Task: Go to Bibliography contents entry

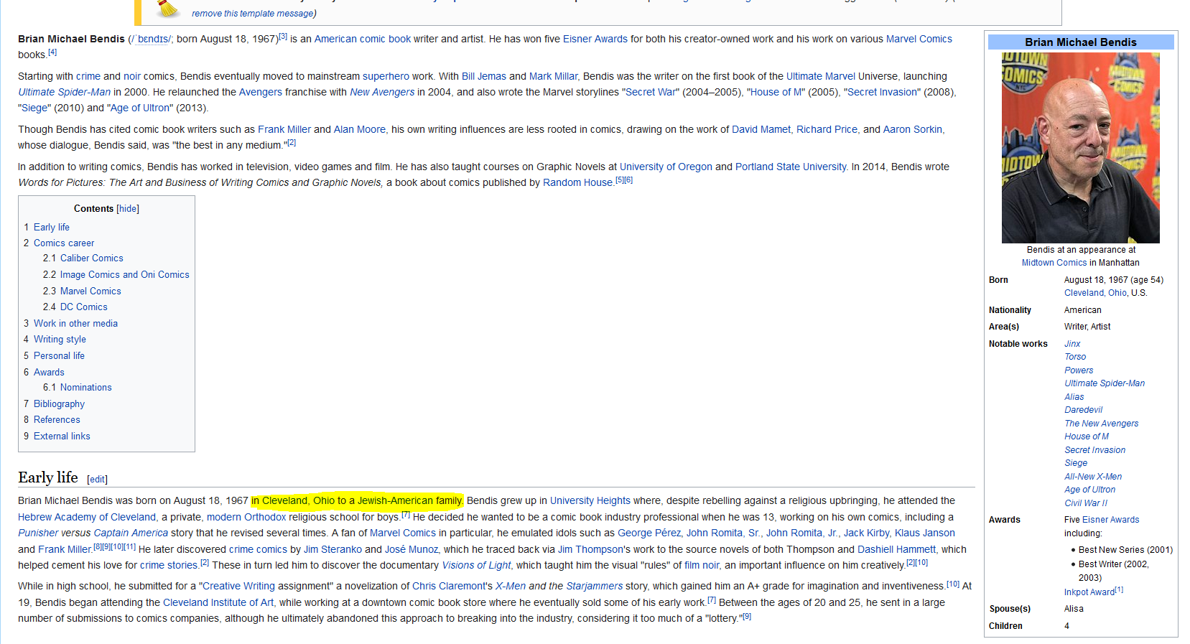Action: pos(59,404)
